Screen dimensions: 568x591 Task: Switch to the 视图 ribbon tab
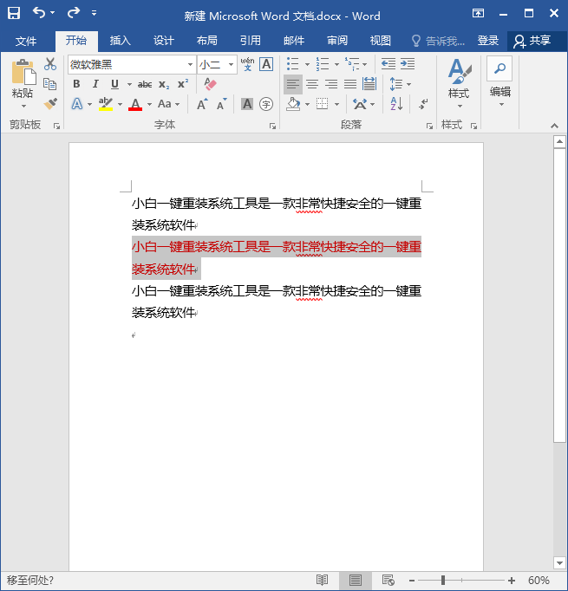click(x=381, y=41)
